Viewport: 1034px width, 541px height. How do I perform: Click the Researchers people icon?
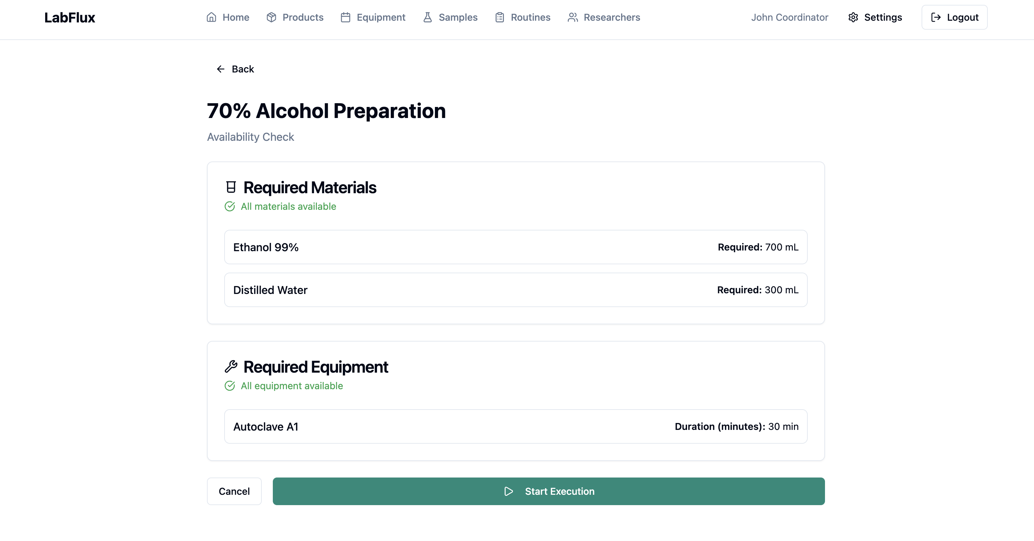pos(573,17)
